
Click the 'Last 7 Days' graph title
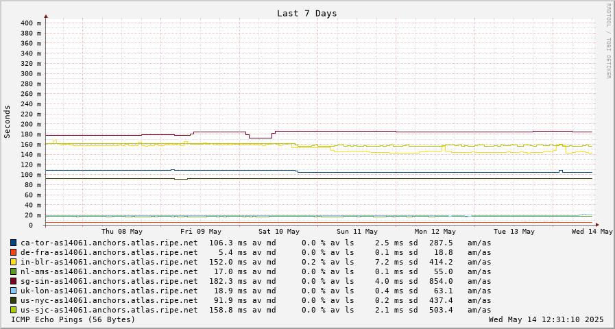click(306, 13)
